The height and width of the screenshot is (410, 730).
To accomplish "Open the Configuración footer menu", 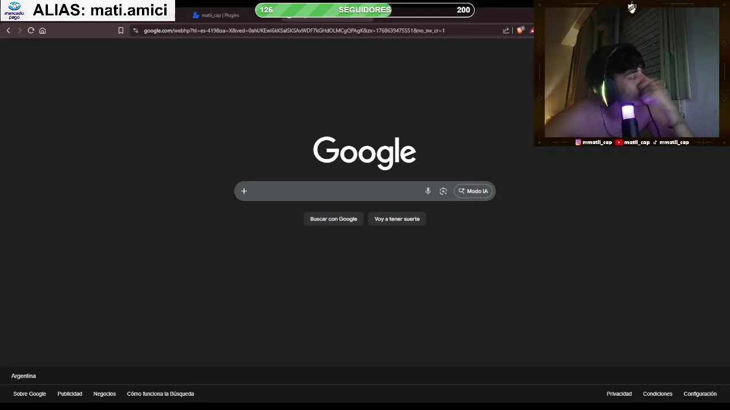I will 700,393.
